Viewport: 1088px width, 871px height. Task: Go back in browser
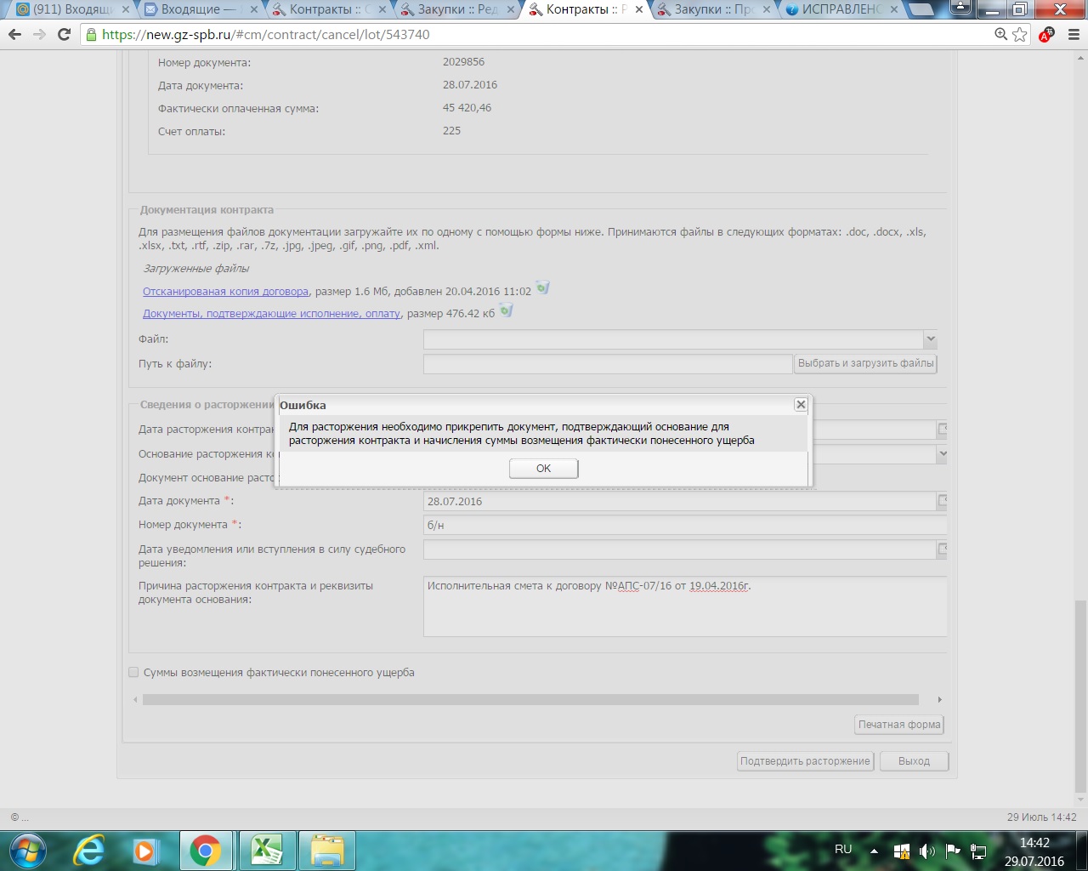point(15,35)
